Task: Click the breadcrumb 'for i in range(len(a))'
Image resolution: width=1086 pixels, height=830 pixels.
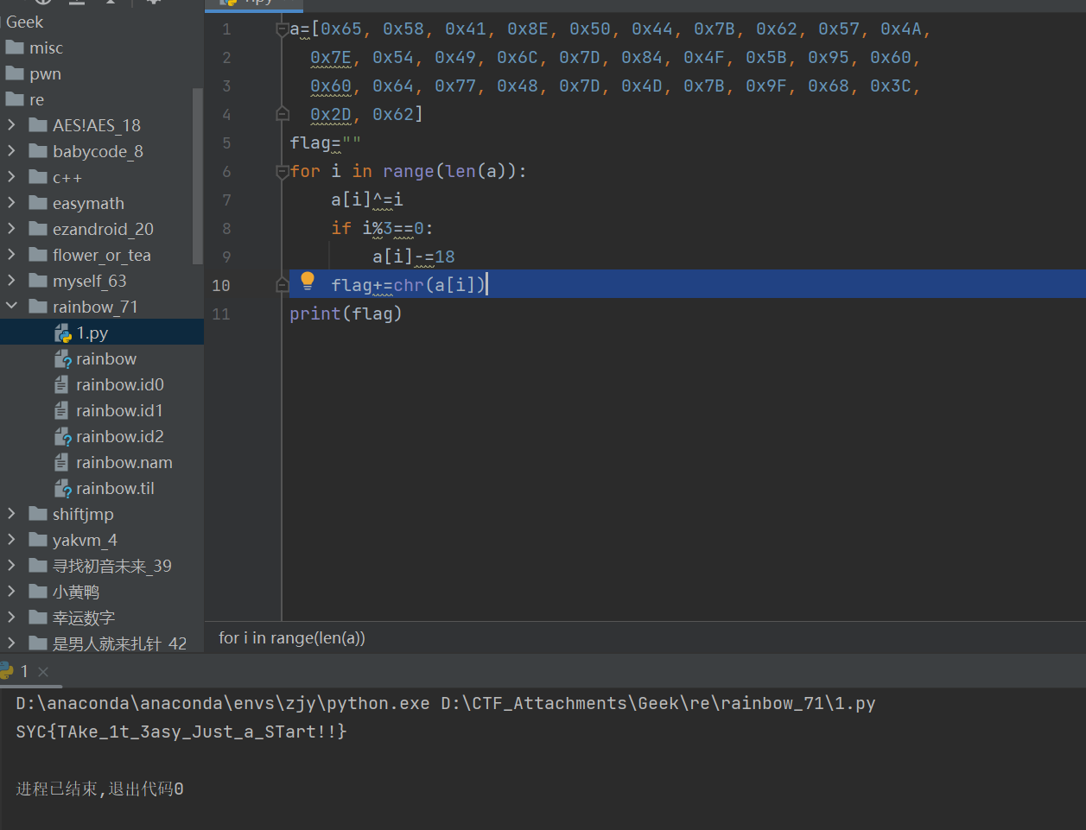Action: coord(292,638)
